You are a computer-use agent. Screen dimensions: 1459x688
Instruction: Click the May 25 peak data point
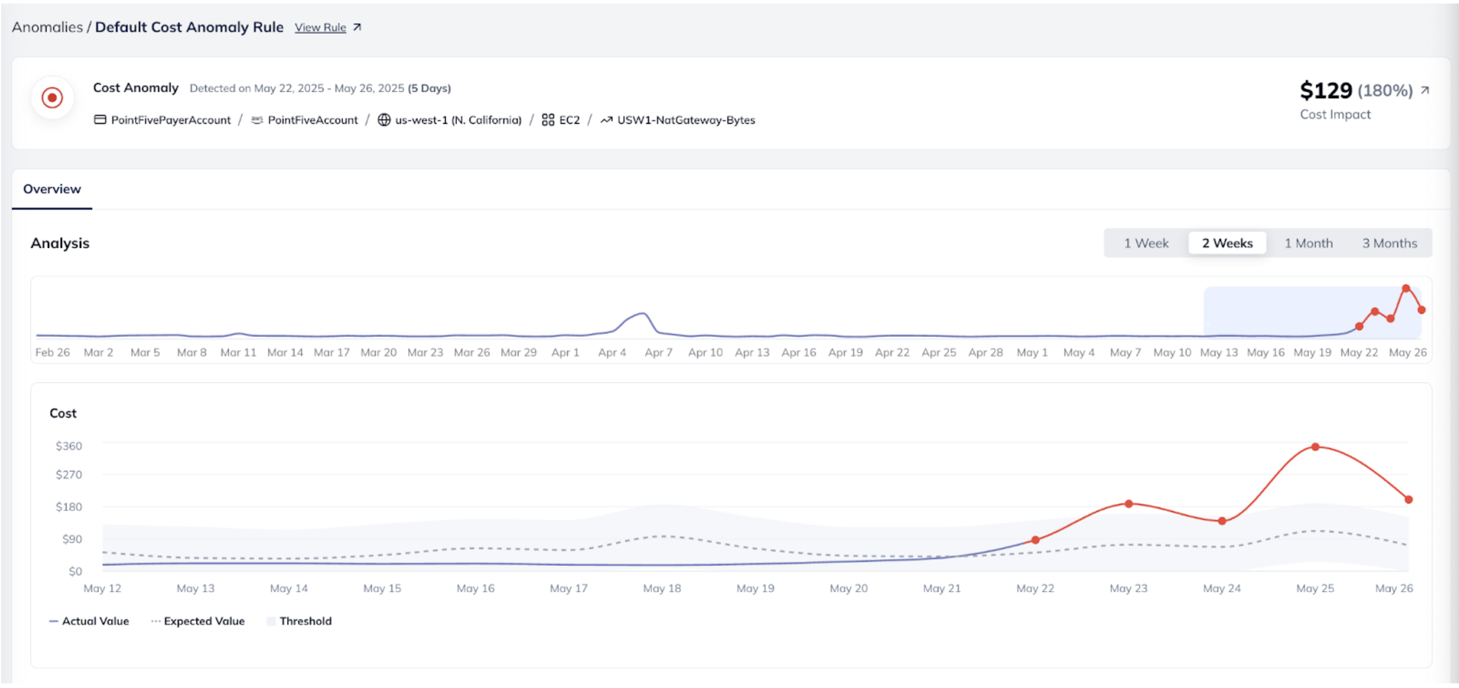click(x=1315, y=447)
